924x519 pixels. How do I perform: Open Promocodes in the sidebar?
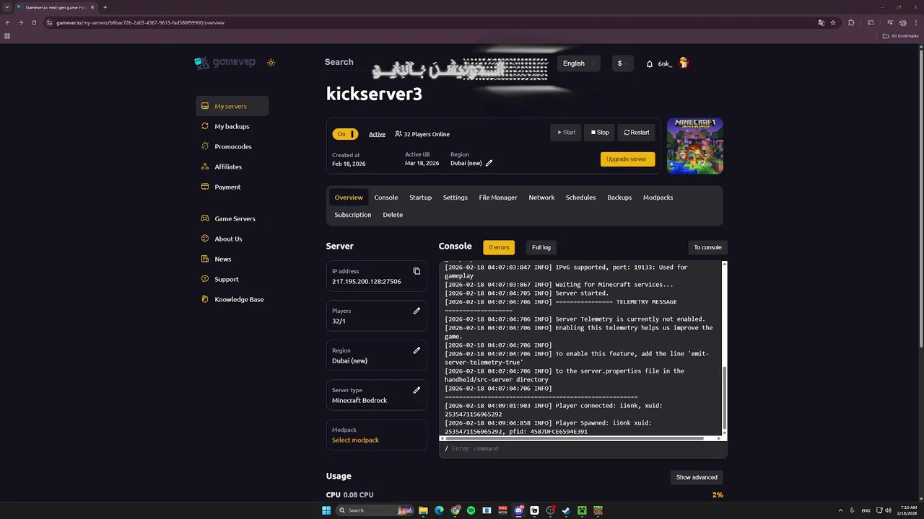tap(232, 146)
